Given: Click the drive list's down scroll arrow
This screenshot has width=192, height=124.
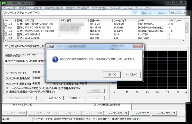Looking at the screenshot, I should click(x=187, y=37).
